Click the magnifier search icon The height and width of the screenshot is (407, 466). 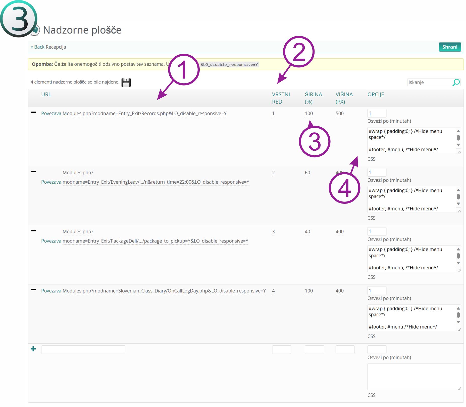pyautogui.click(x=456, y=82)
